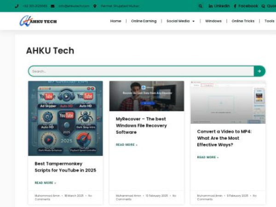The height and width of the screenshot is (207, 276).
Task: Open the MyRecover article thumbnail
Action: tap(147, 96)
